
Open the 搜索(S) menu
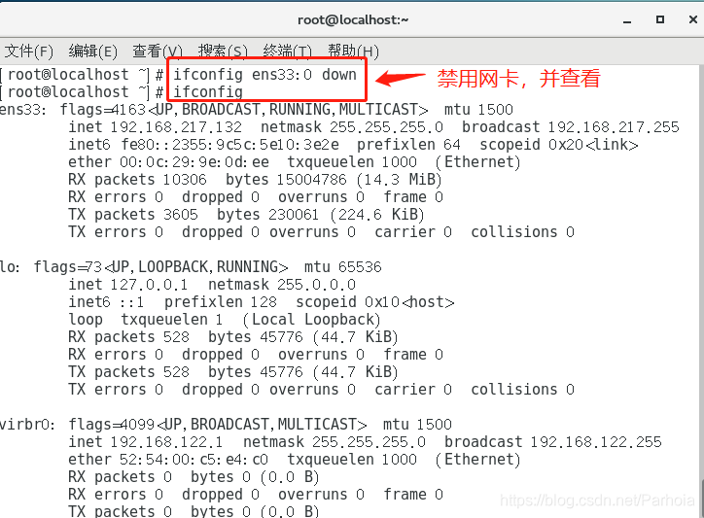click(x=223, y=52)
